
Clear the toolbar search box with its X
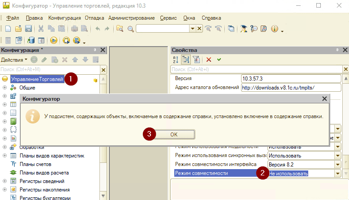199,29
